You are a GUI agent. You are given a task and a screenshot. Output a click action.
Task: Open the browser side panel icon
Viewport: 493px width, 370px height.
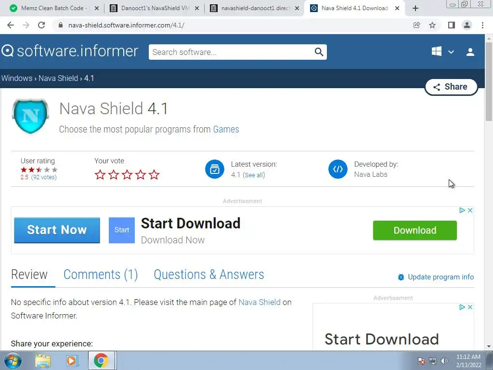[x=452, y=25]
